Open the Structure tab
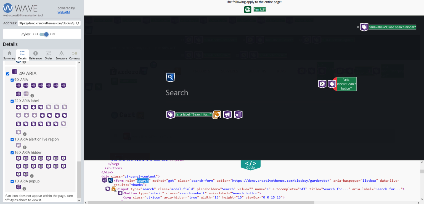The image size is (424, 204). 61,55
